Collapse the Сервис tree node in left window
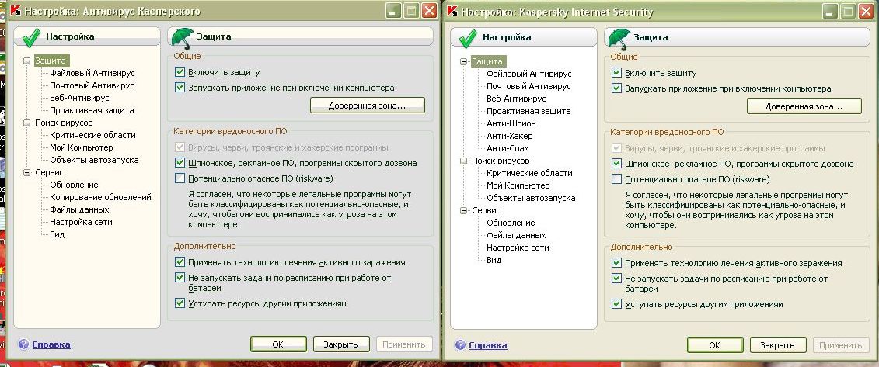 coord(27,172)
